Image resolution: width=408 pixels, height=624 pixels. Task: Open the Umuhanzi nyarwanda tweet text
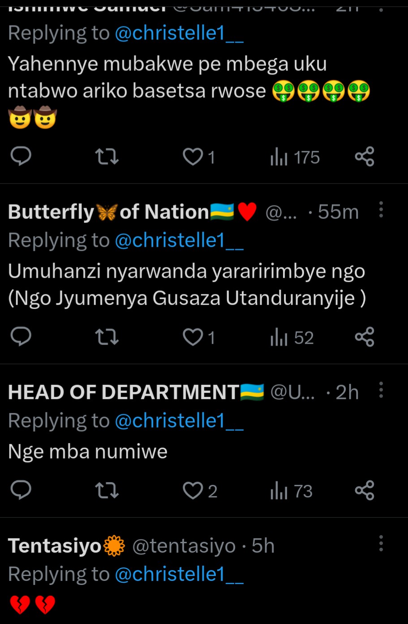click(x=187, y=284)
